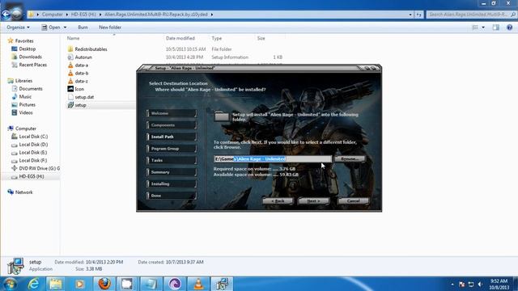Image resolution: width=518 pixels, height=291 pixels.
Task: Toggle the preview pane icon
Action: point(496,27)
